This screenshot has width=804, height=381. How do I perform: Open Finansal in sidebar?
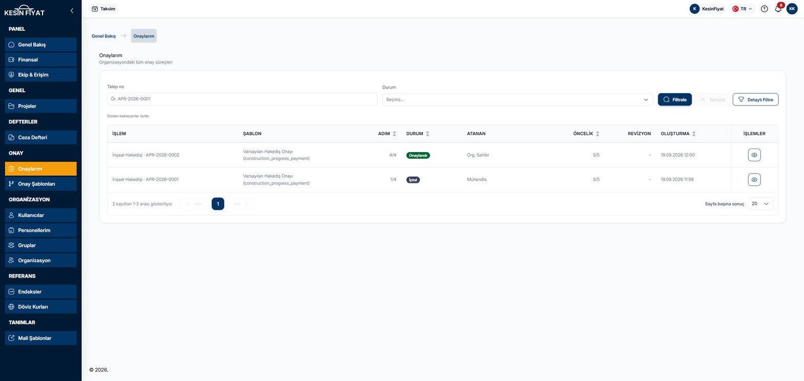coord(41,59)
